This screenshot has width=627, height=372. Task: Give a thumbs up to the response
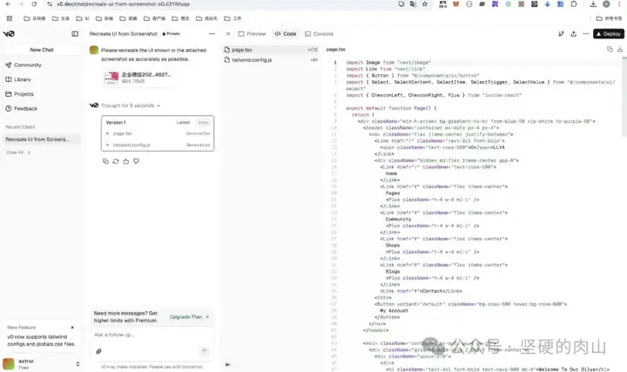click(126, 161)
